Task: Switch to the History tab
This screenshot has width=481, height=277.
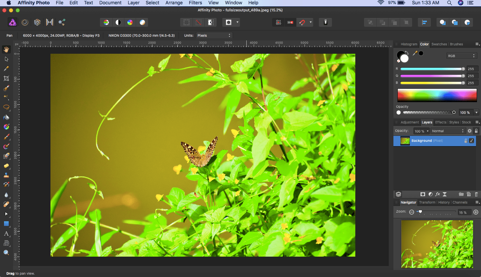Action: tap(444, 202)
